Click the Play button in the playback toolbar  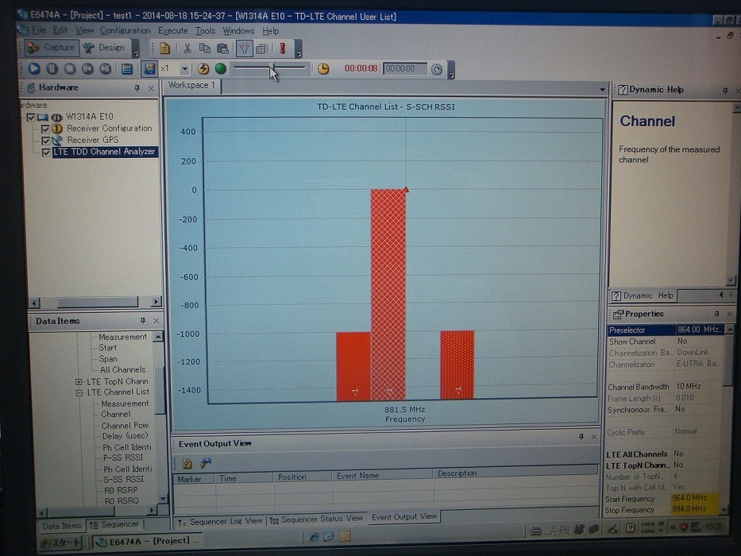click(34, 69)
